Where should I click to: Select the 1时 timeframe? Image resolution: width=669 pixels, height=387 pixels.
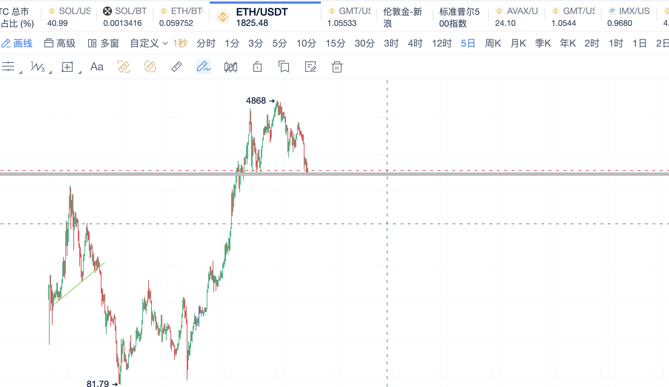pyautogui.click(x=616, y=43)
